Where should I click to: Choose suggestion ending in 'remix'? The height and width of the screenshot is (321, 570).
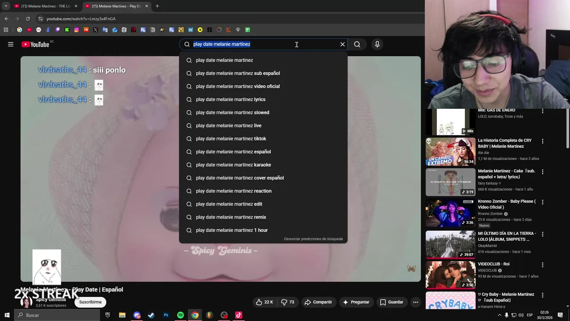pos(263,217)
